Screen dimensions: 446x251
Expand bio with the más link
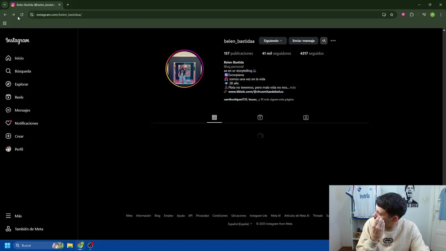point(293,88)
